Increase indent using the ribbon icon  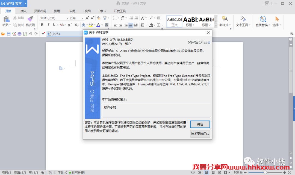[136, 18]
